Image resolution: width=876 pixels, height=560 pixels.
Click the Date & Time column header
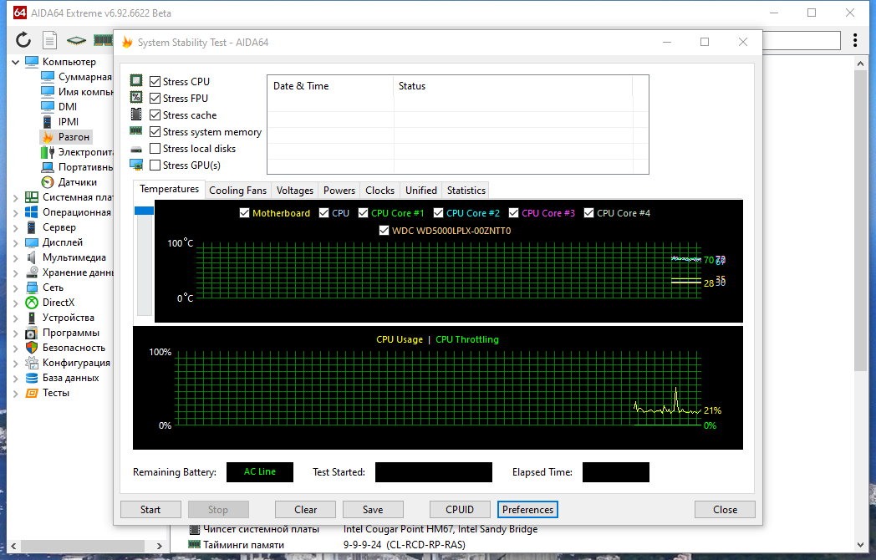tap(330, 86)
